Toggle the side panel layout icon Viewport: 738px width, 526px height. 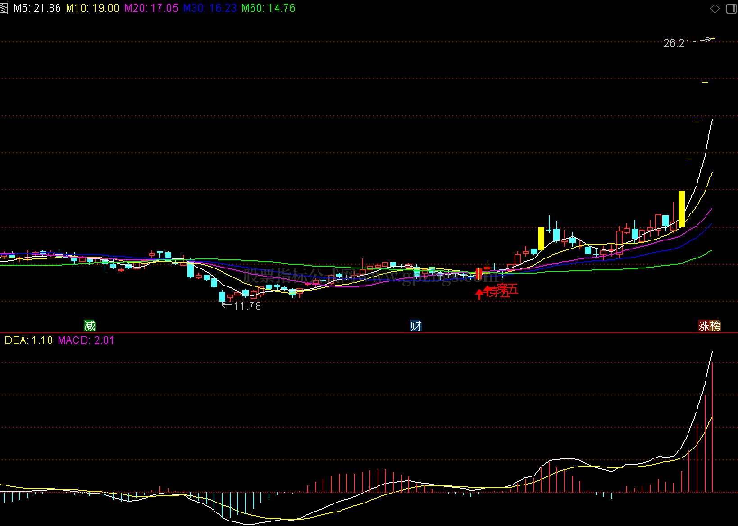pos(732,9)
